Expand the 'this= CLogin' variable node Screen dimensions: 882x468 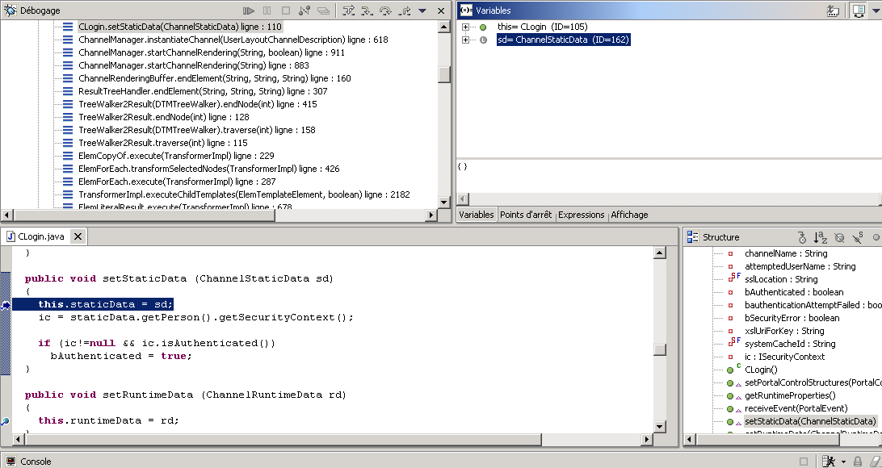pos(466,27)
